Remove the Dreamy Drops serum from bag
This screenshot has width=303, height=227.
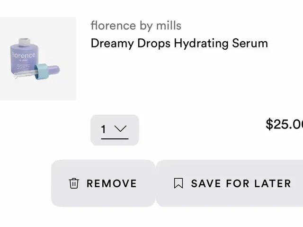point(103,183)
